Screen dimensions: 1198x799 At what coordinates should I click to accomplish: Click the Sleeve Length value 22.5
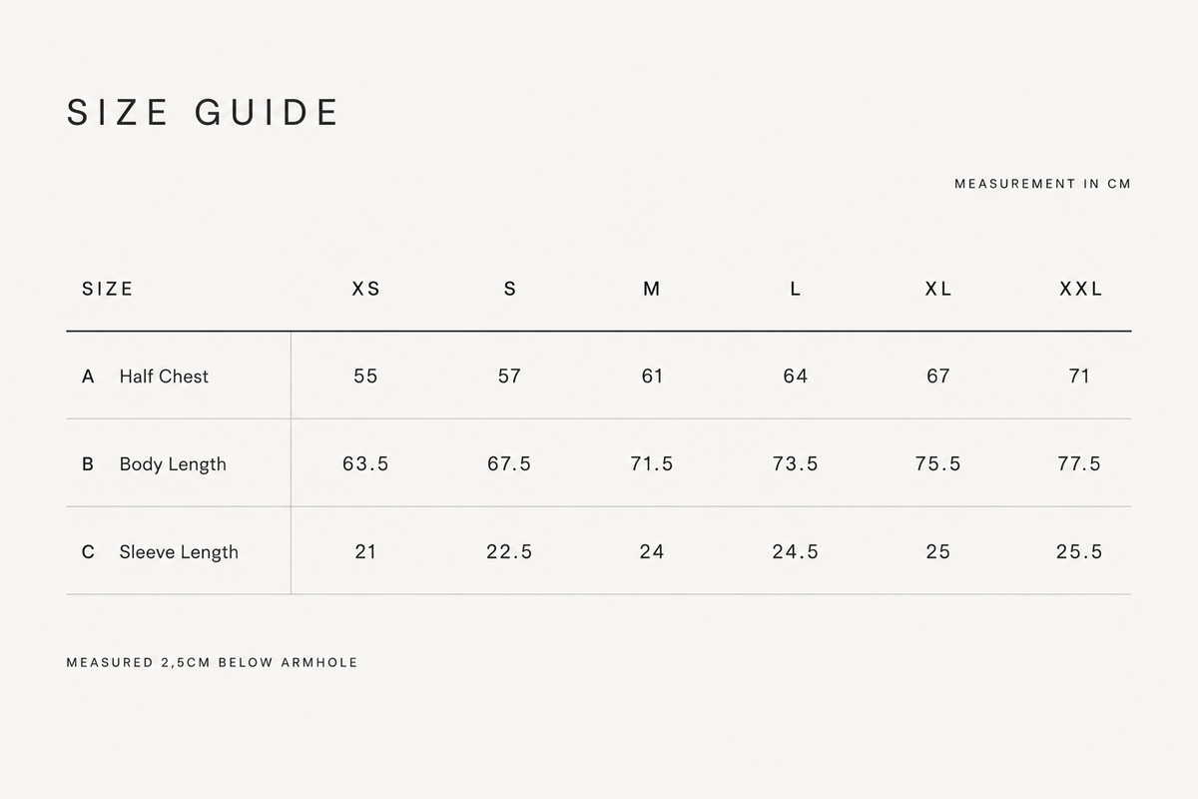[509, 551]
